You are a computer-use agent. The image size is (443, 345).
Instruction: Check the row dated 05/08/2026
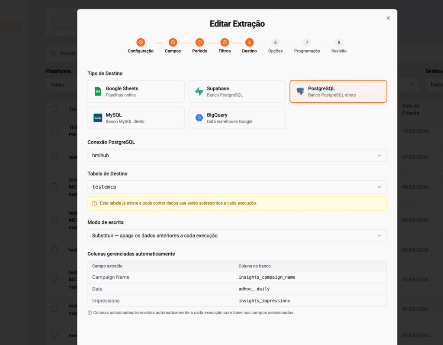coord(55,279)
